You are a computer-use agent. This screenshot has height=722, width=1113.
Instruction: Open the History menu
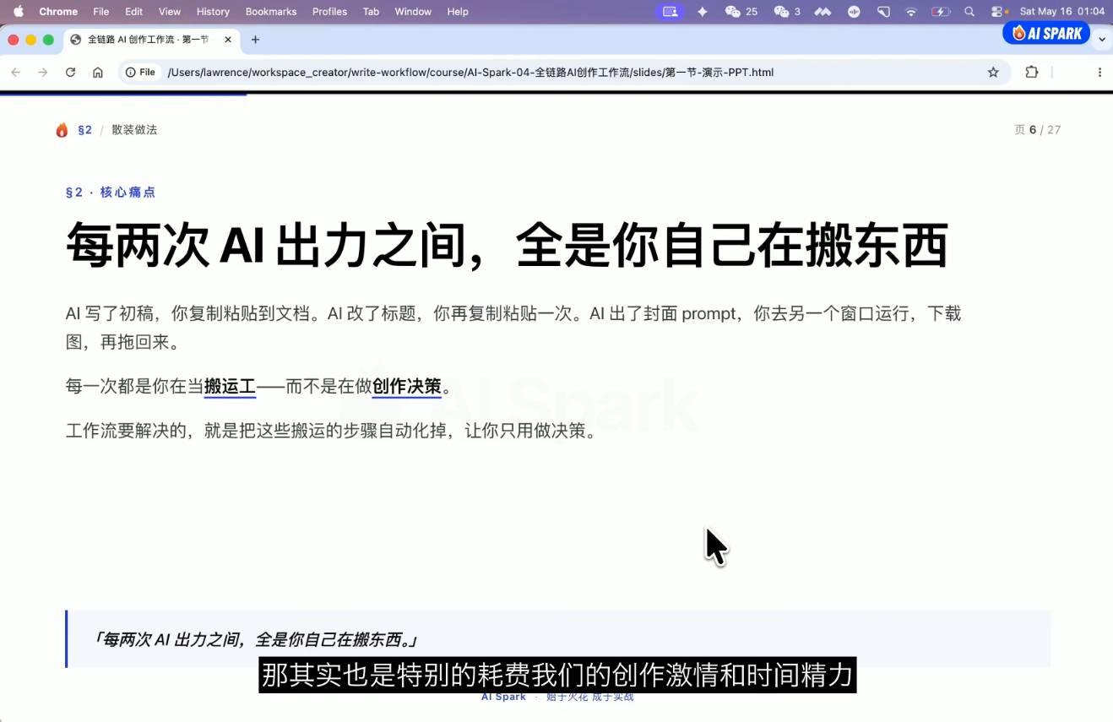213,12
